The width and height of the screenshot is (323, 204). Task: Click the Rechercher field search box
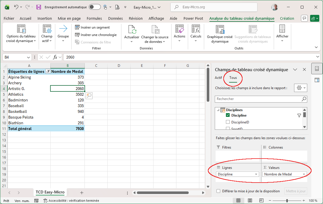point(258,99)
